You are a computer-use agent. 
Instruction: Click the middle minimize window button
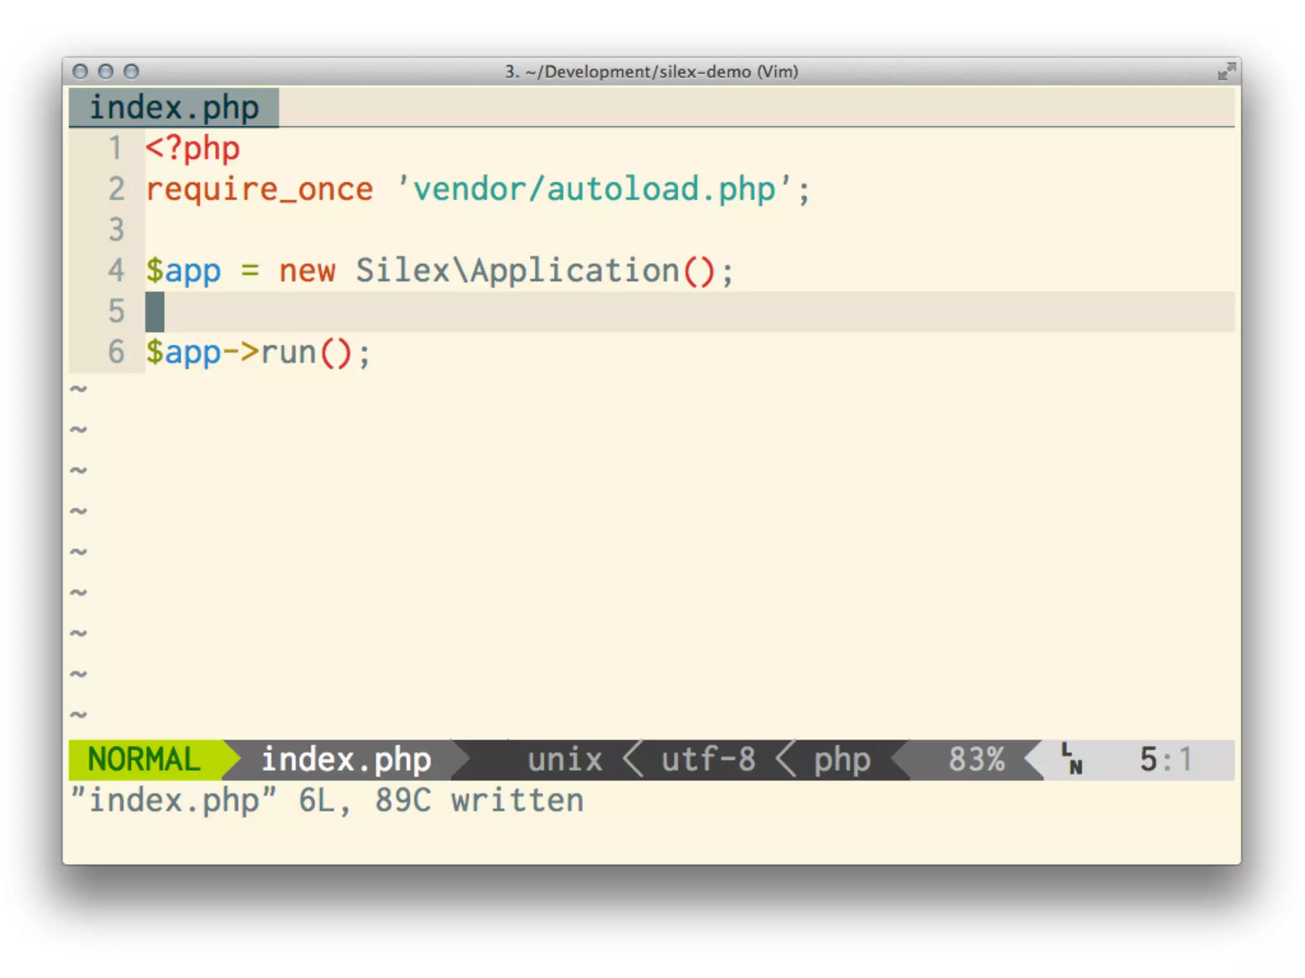coord(106,71)
